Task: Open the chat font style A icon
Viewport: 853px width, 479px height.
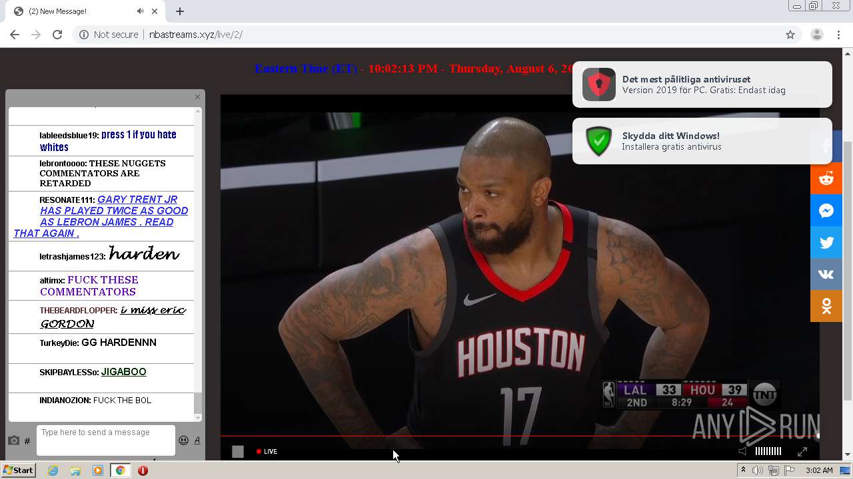Action: tap(197, 440)
